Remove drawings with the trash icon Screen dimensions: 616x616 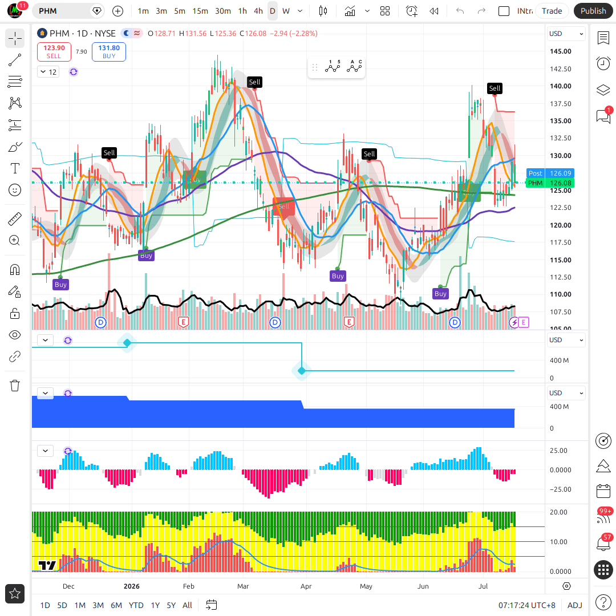(15, 386)
